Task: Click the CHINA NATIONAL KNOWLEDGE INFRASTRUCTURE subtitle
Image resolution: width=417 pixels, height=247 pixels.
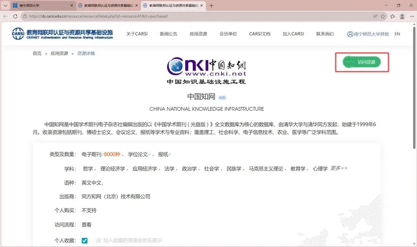Action: [207, 109]
